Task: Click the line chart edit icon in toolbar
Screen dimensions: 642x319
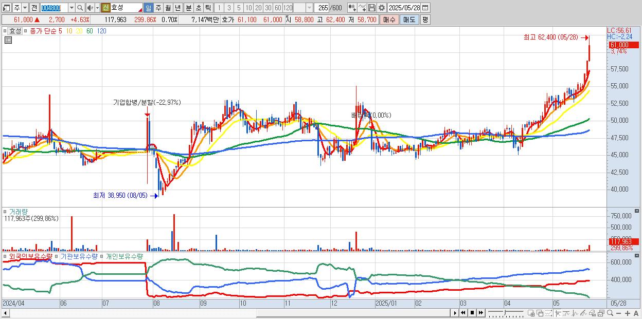Action: pyautogui.click(x=362, y=8)
